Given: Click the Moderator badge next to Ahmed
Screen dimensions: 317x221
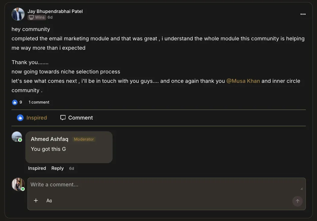Looking at the screenshot, I should tap(84, 139).
